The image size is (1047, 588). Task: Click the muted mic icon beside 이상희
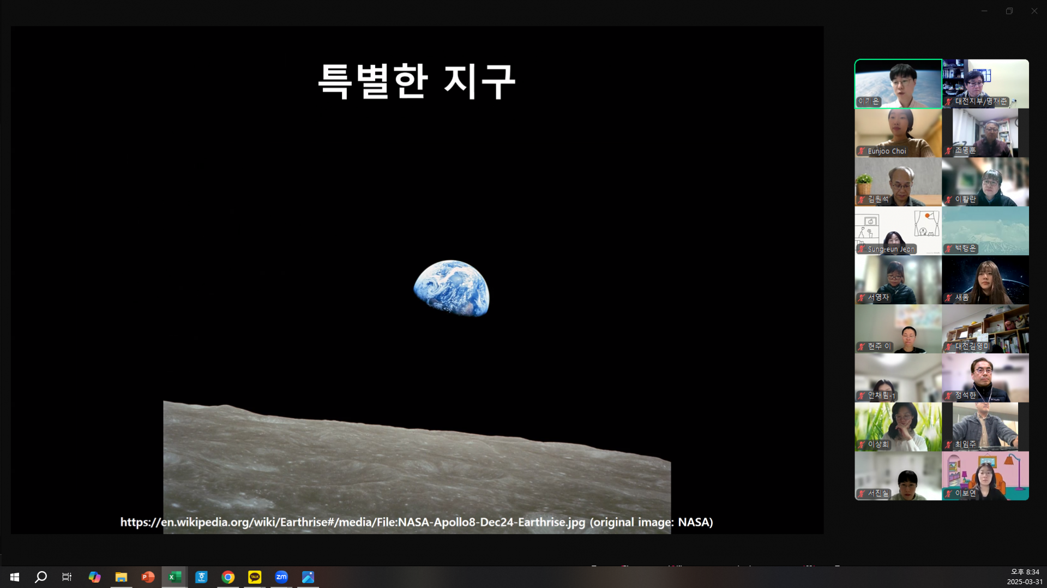tap(862, 445)
